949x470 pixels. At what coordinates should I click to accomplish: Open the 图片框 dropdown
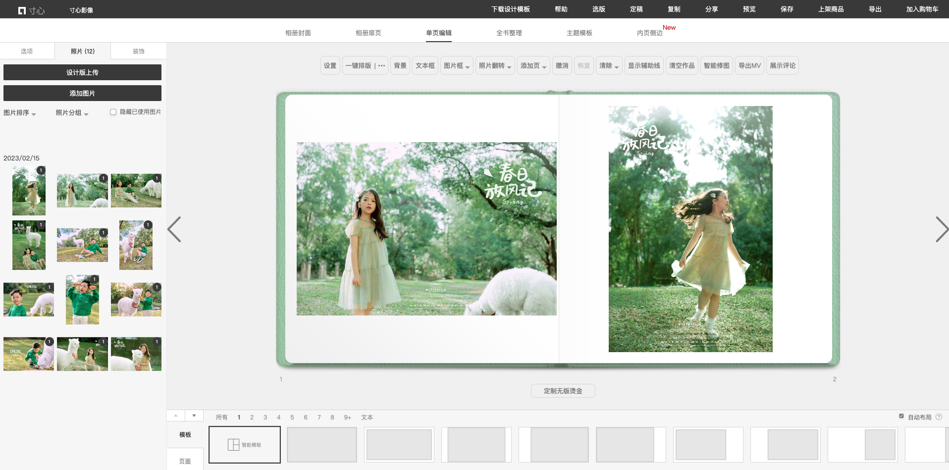(457, 66)
